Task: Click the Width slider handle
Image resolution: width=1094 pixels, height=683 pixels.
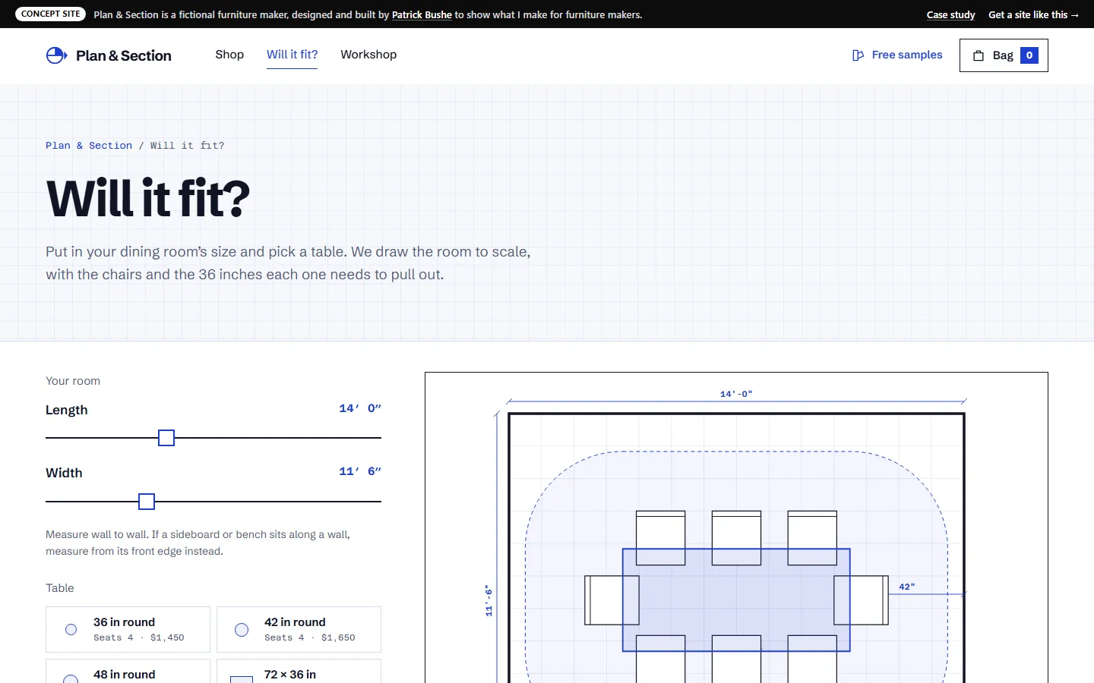Action: pos(147,502)
